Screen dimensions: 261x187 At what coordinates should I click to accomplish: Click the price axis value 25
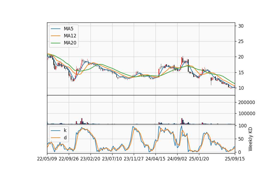coord(241,41)
